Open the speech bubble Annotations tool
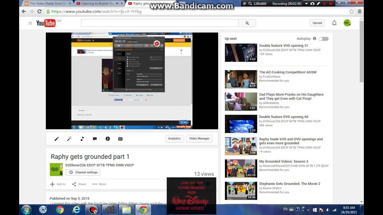This screenshot has width=383, height=215. (x=95, y=139)
